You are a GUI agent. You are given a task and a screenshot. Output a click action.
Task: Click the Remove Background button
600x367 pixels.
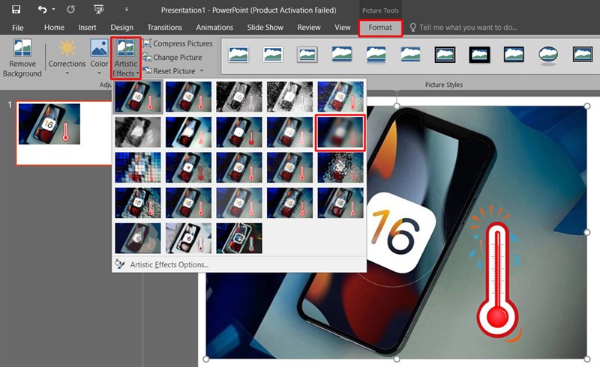22,58
